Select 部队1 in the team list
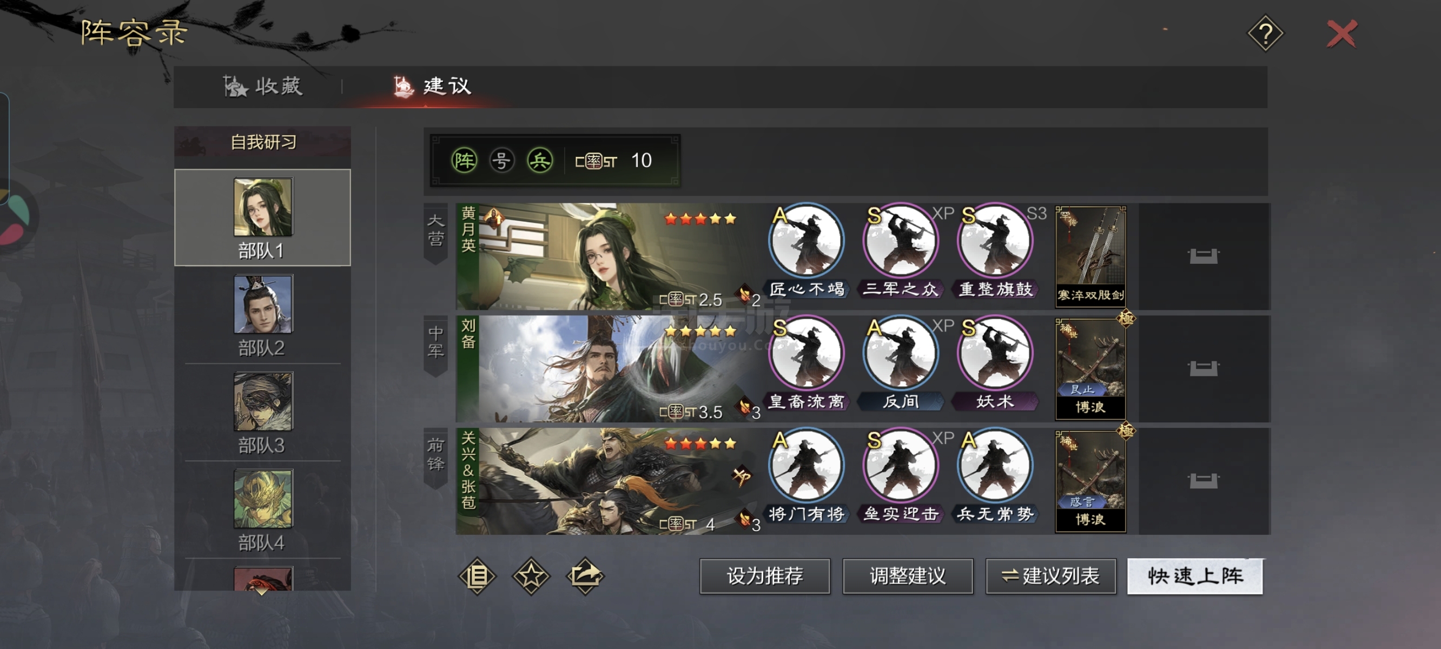1441x649 pixels. coord(263,217)
